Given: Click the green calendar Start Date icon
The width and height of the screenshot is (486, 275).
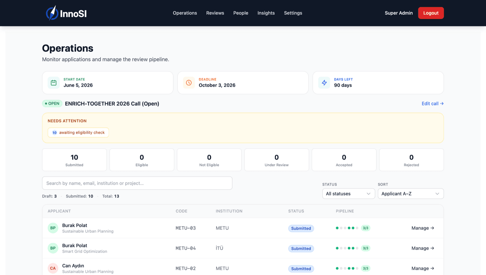Looking at the screenshot, I should click(x=53, y=83).
